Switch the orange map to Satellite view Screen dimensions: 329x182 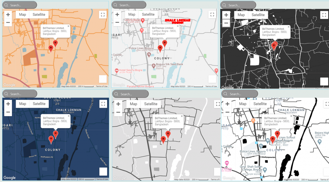tap(39, 14)
